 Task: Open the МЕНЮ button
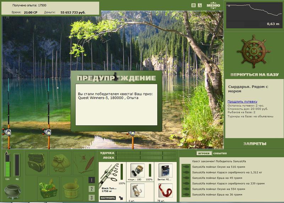[213, 5]
